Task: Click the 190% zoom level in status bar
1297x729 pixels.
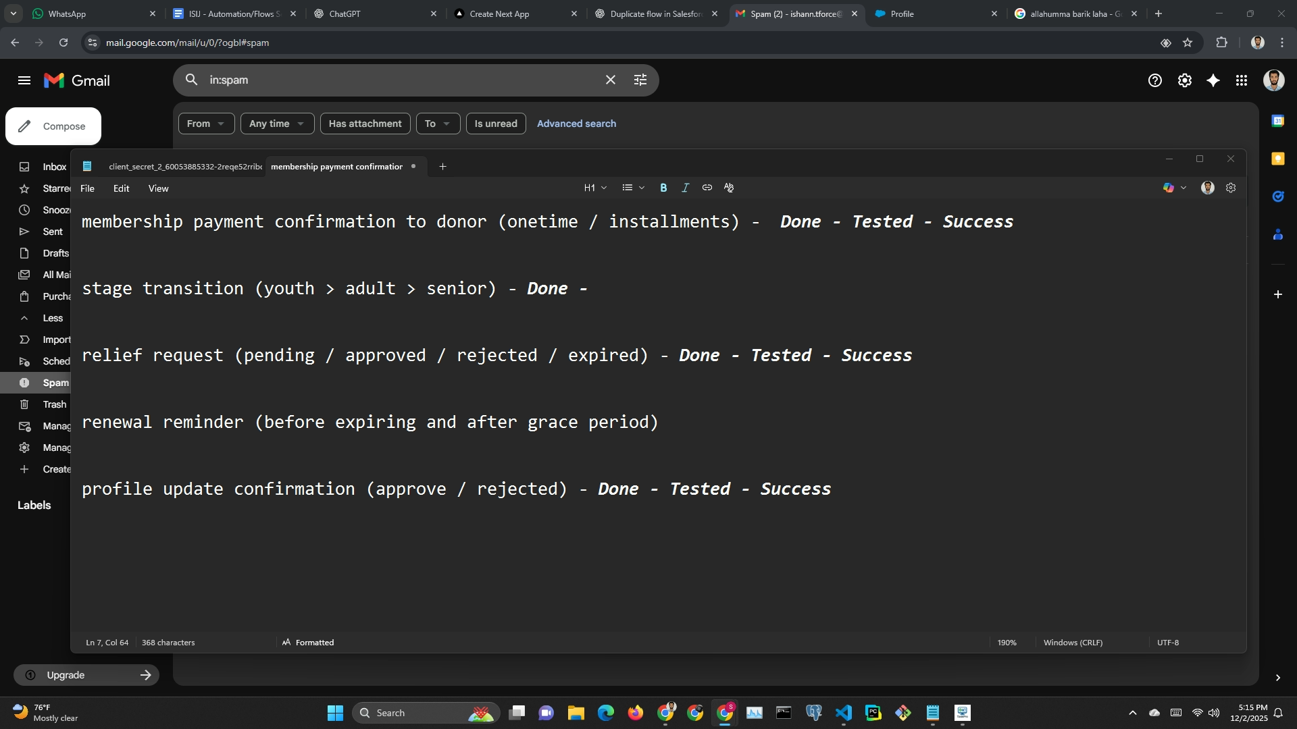Action: click(1007, 643)
